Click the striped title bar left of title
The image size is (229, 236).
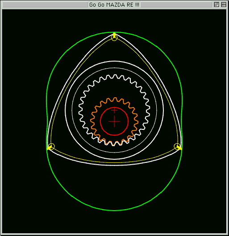pyautogui.click(x=45, y=4)
